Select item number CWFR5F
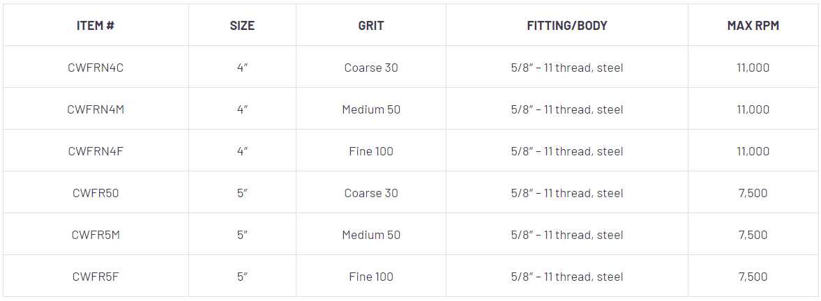 96,277
